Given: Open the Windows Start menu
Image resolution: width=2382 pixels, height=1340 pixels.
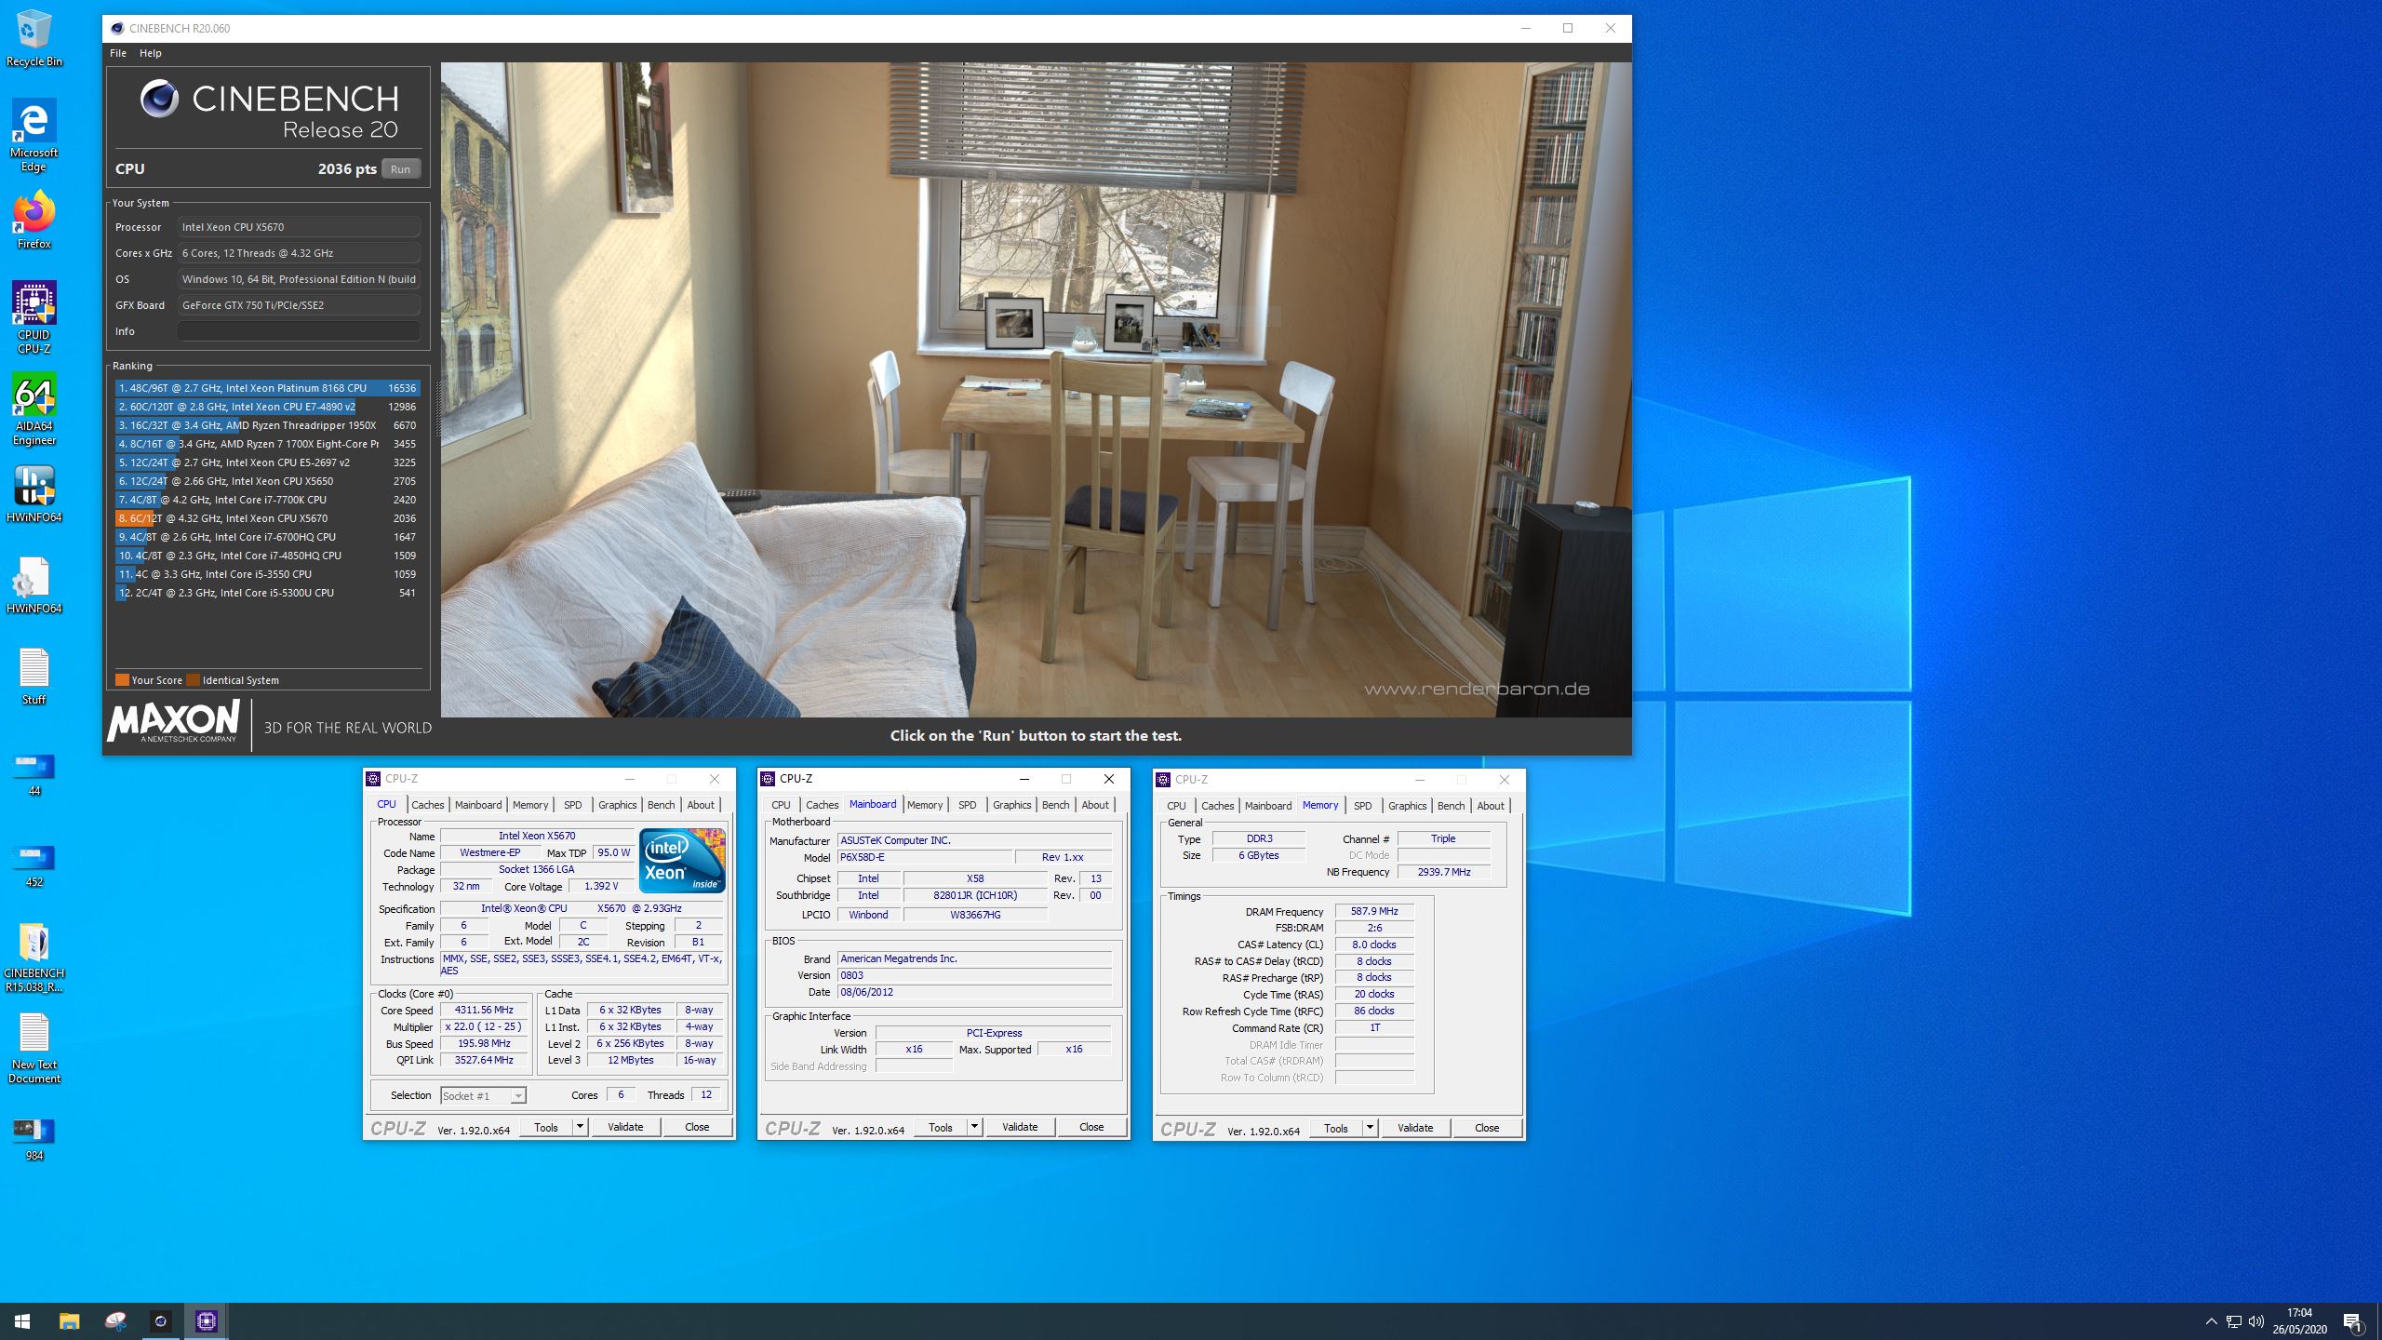Looking at the screenshot, I should pyautogui.click(x=22, y=1321).
